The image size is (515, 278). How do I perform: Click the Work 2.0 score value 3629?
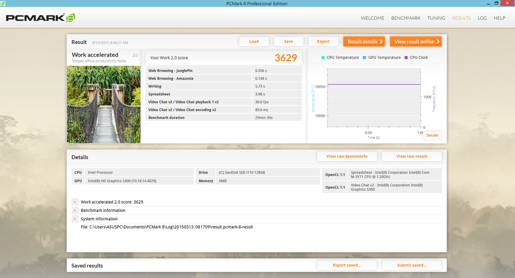tap(286, 58)
